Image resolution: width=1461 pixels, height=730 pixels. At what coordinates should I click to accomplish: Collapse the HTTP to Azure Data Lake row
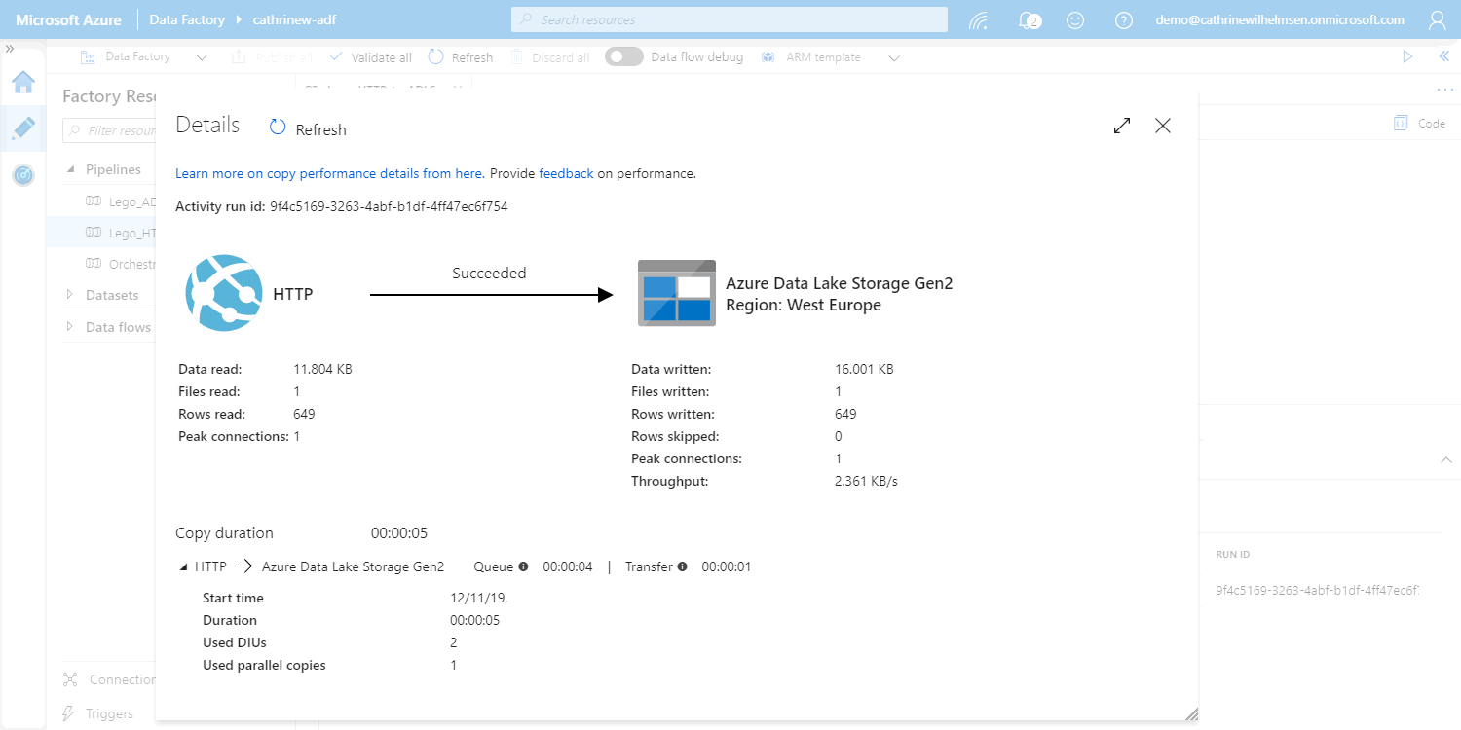click(x=184, y=566)
